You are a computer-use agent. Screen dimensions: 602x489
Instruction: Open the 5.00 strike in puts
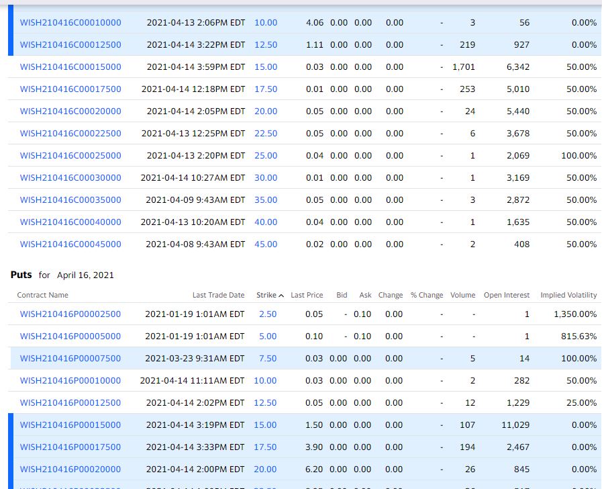(x=268, y=337)
